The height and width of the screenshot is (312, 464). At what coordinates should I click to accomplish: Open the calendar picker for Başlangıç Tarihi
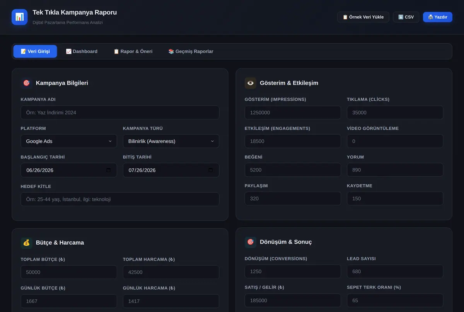pos(109,170)
